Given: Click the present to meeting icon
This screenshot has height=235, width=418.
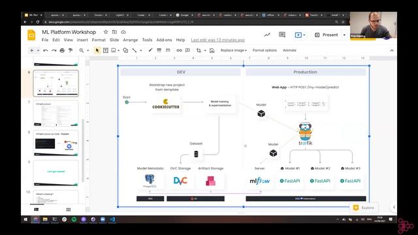Looking at the screenshot, I should tap(298, 35).
